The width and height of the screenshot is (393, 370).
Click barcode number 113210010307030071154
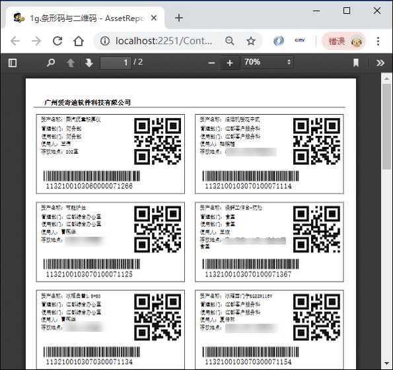click(x=248, y=361)
